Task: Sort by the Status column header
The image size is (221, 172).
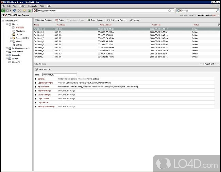Action: pos(196,25)
